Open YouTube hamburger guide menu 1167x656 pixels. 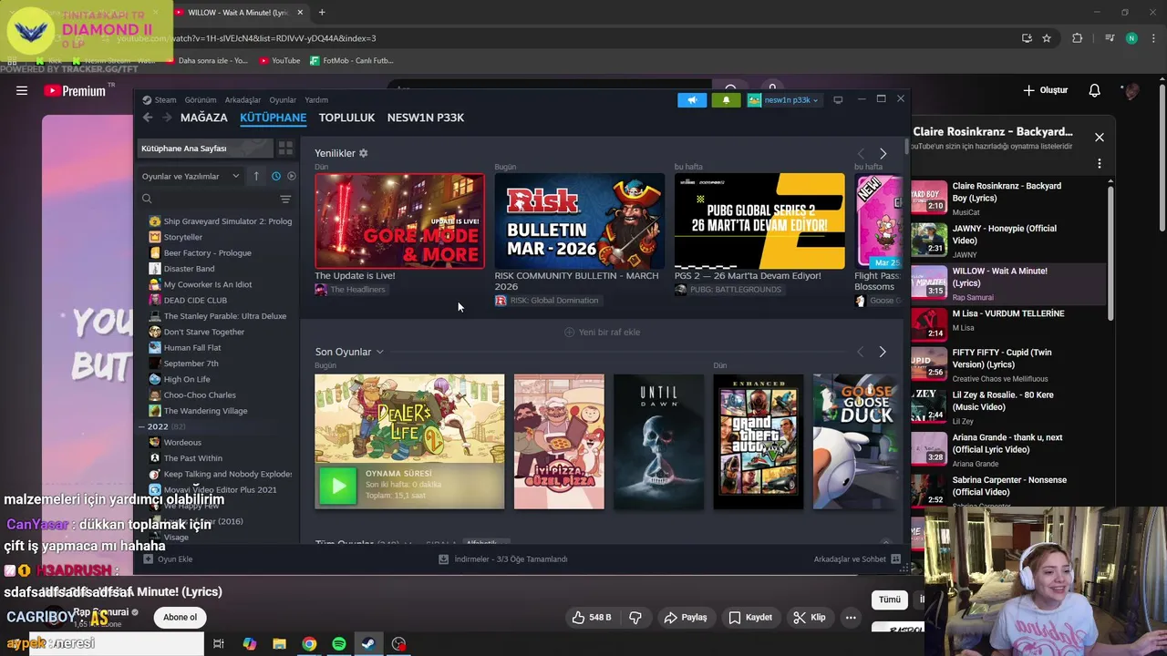(22, 90)
